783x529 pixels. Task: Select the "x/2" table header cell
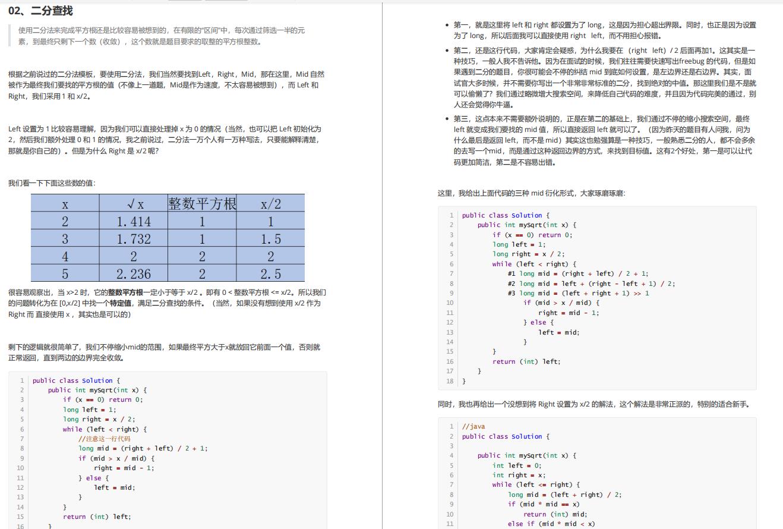click(270, 203)
